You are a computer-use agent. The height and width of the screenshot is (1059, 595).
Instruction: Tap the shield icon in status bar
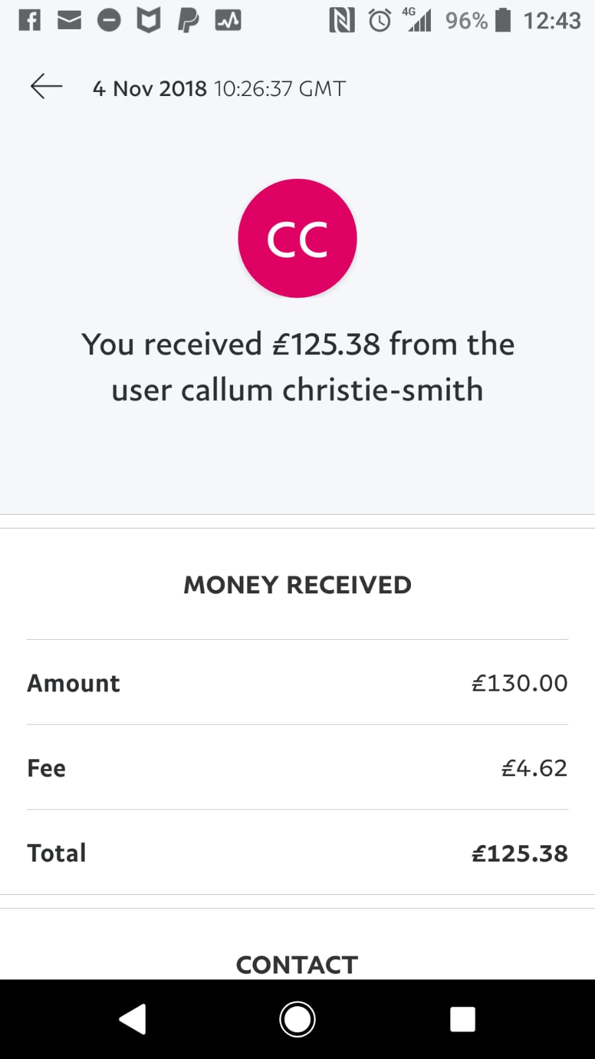point(148,21)
